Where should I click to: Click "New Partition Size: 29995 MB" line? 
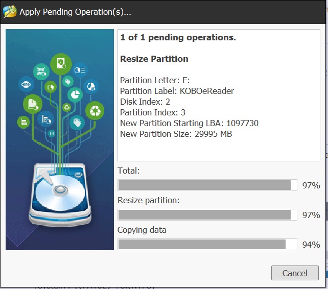click(176, 134)
